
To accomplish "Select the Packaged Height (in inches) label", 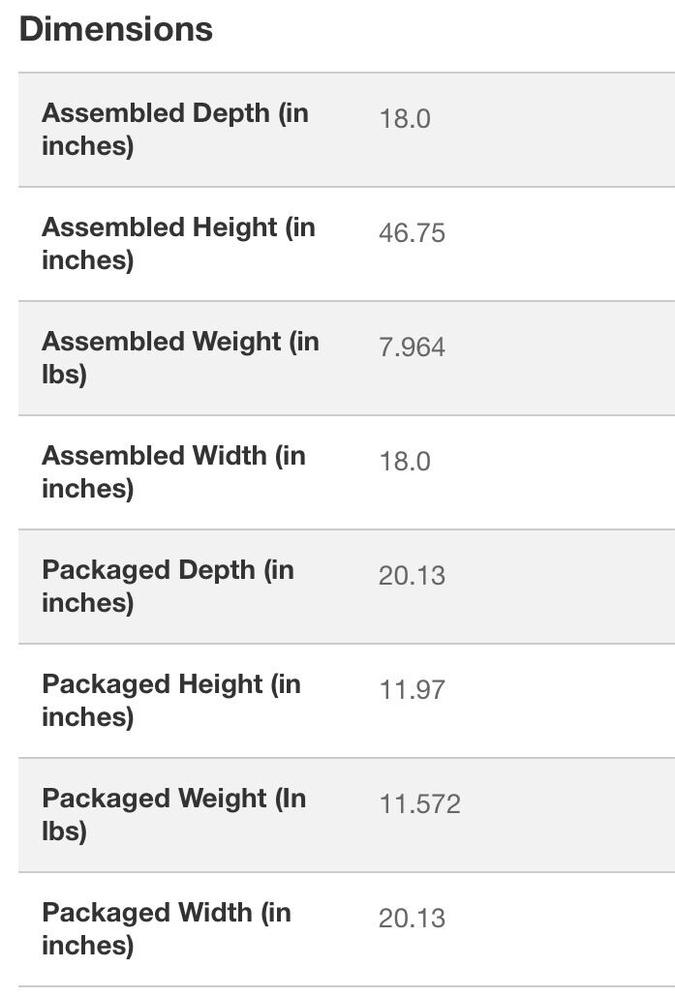I will pyautogui.click(x=171, y=701).
